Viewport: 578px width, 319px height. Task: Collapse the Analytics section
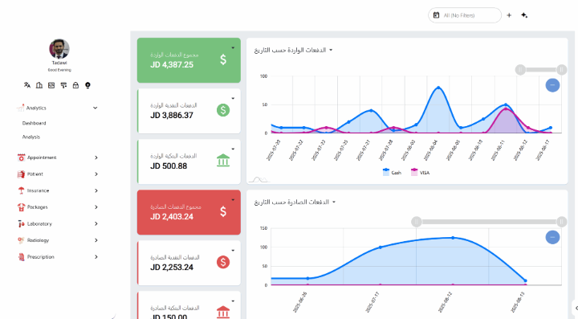95,108
